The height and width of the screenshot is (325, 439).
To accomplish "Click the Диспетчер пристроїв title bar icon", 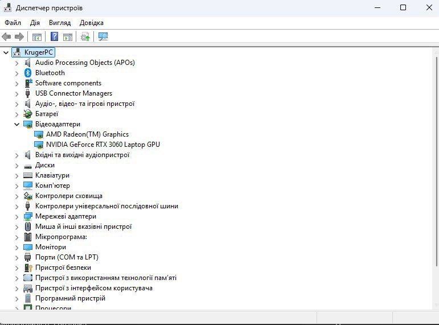I will click(x=7, y=7).
